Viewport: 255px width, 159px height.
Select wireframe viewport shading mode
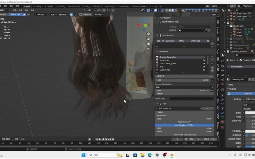point(166,10)
